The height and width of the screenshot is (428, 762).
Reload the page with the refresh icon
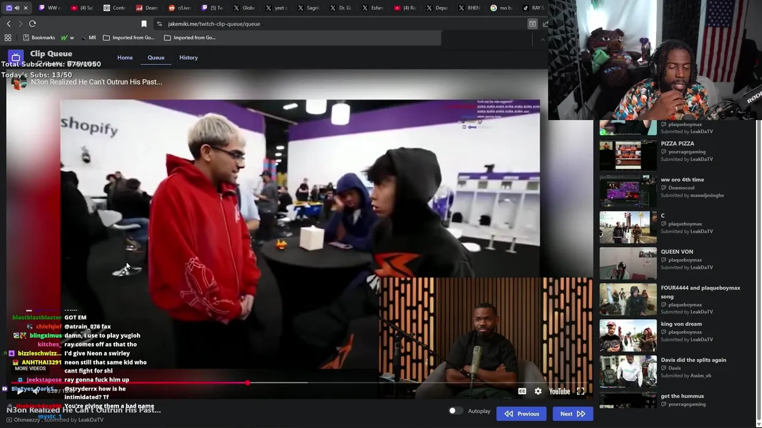(x=32, y=24)
